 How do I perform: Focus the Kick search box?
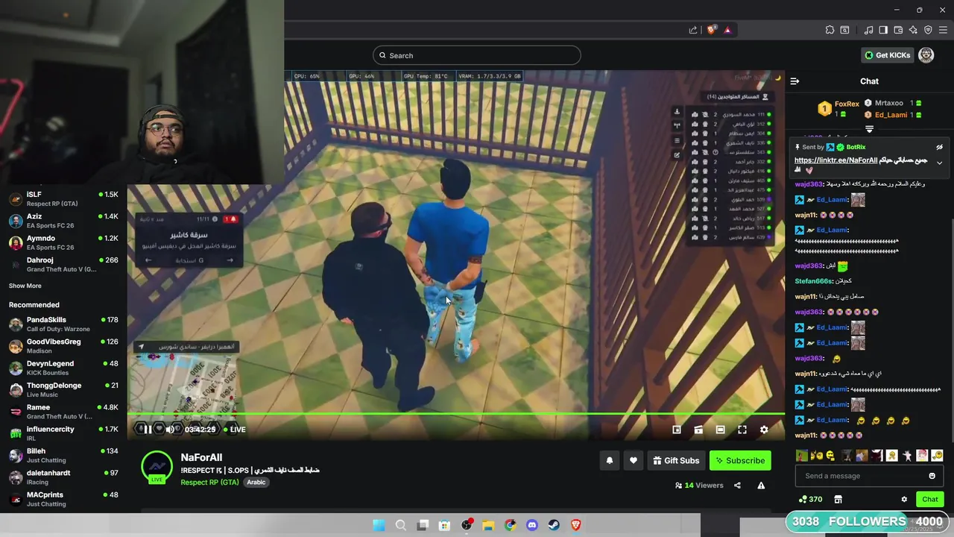coord(477,55)
